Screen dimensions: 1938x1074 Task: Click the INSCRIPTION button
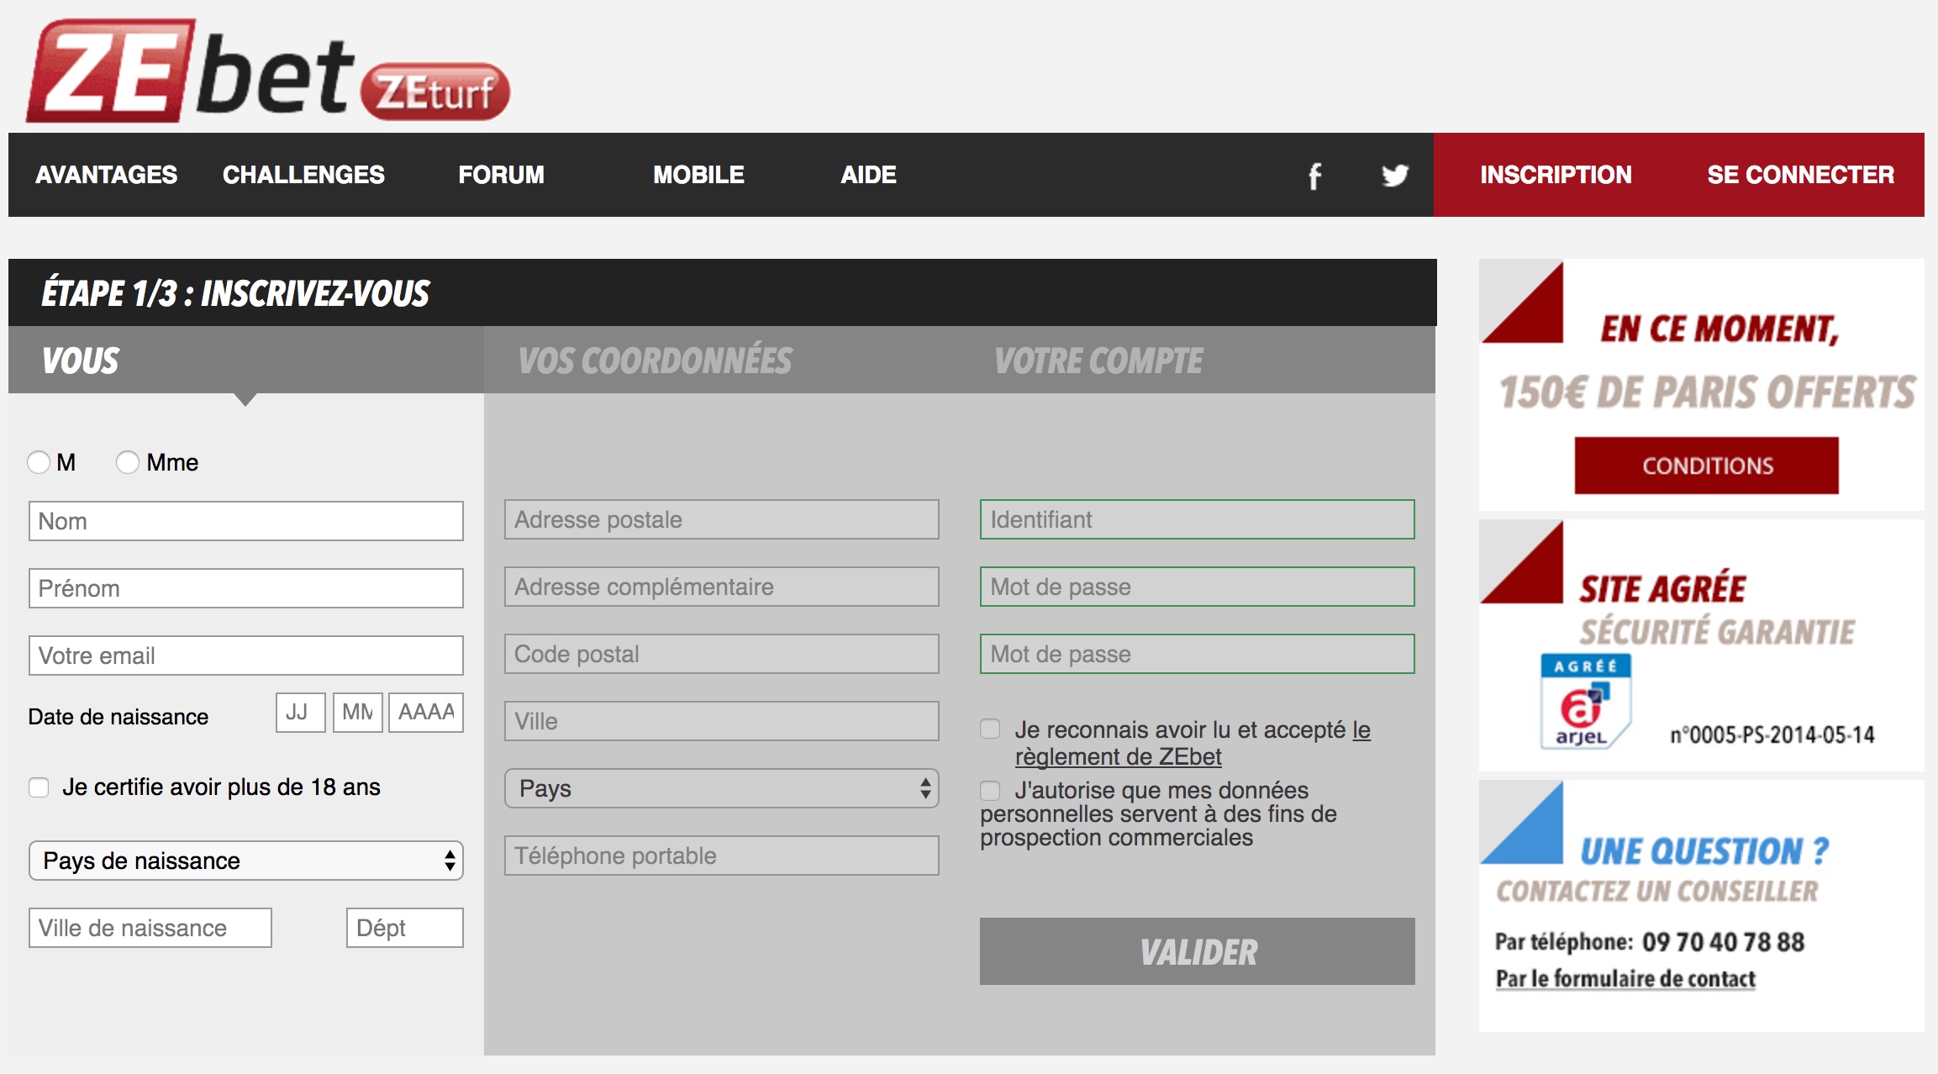coord(1556,175)
